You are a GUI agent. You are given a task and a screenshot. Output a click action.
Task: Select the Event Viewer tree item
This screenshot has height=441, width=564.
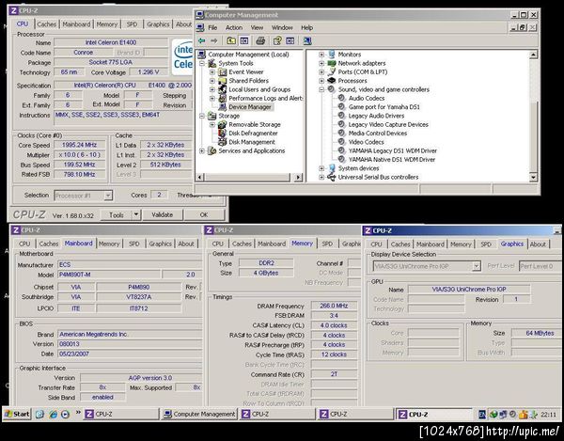[246, 72]
